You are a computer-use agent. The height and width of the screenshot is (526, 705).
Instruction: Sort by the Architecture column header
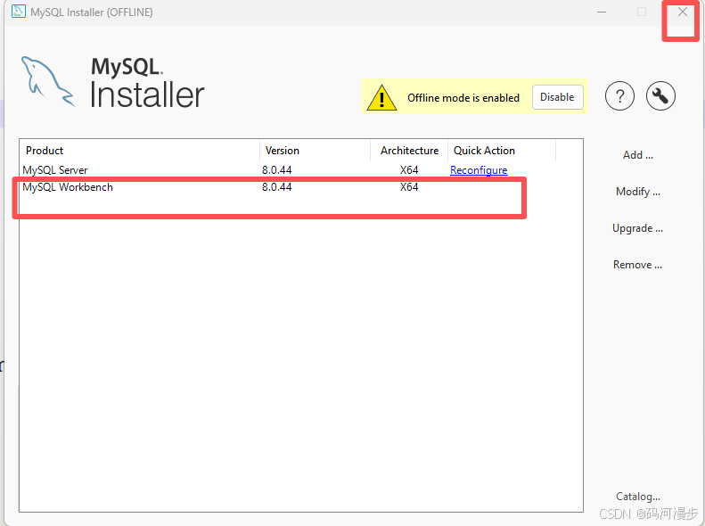pos(409,151)
